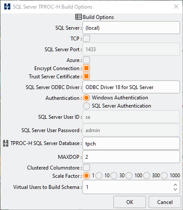Click the MAXDOP value field
This screenshot has height=210, width=183.
pos(131,157)
